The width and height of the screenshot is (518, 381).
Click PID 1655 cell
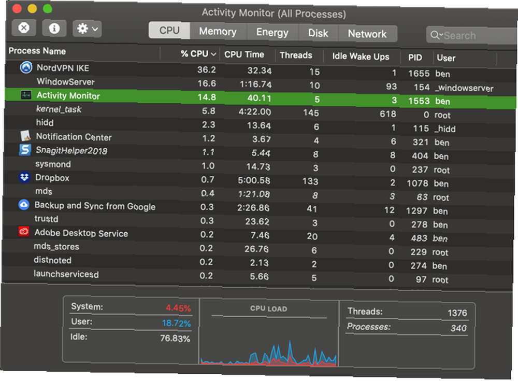pyautogui.click(x=419, y=74)
